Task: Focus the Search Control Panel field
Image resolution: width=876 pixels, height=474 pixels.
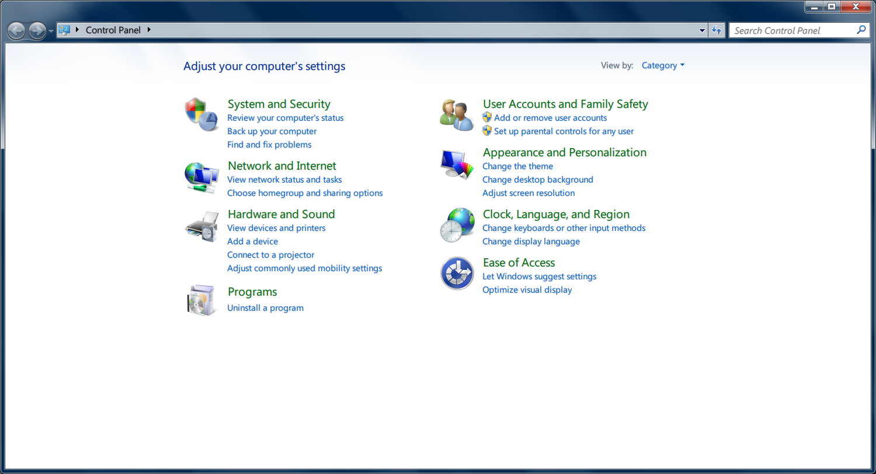Action: [792, 30]
